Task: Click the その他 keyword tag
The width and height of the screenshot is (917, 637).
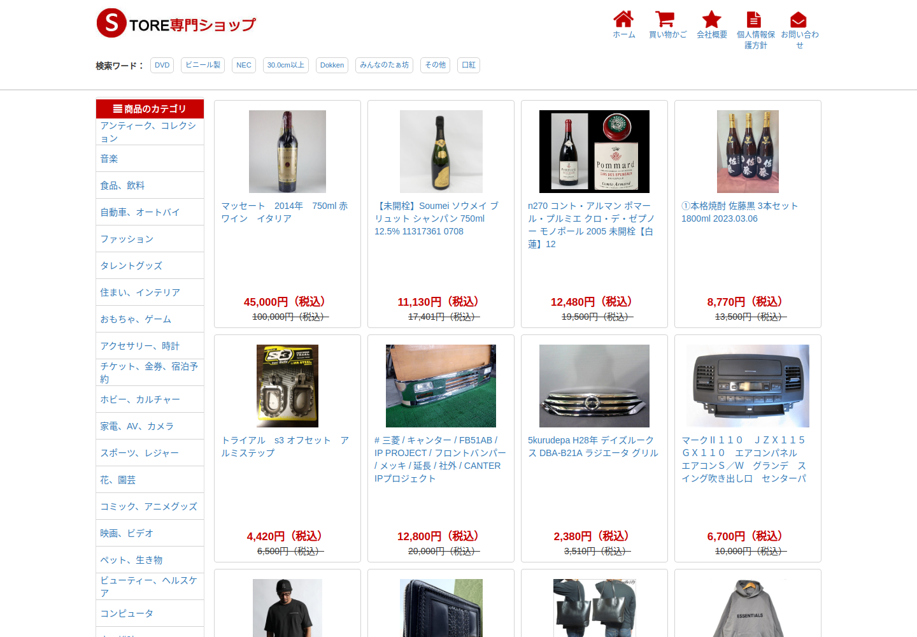Action: pos(436,65)
